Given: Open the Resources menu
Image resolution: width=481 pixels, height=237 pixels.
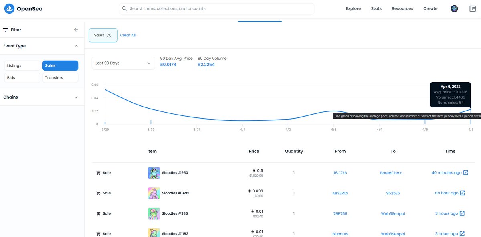Looking at the screenshot, I should [x=402, y=8].
